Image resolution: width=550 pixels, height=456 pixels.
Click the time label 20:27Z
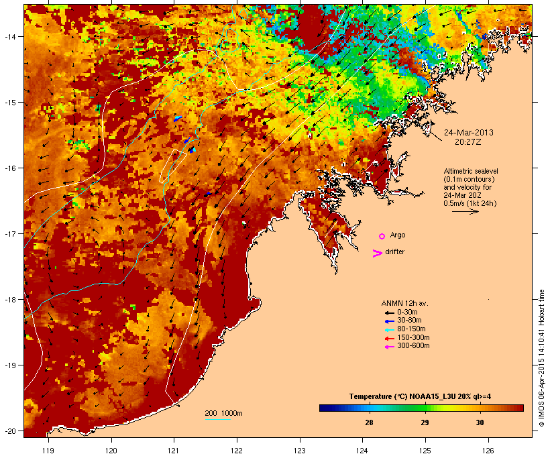click(x=468, y=142)
